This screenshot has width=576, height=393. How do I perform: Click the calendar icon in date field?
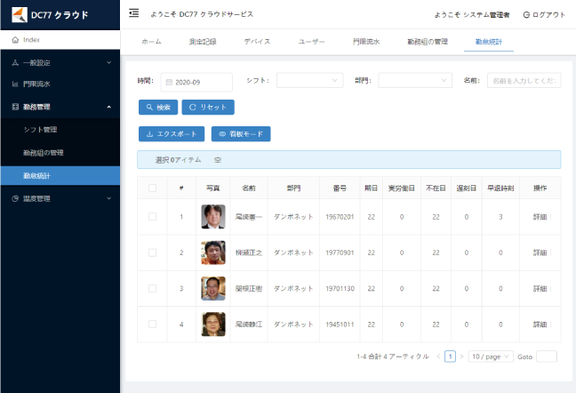(x=169, y=82)
